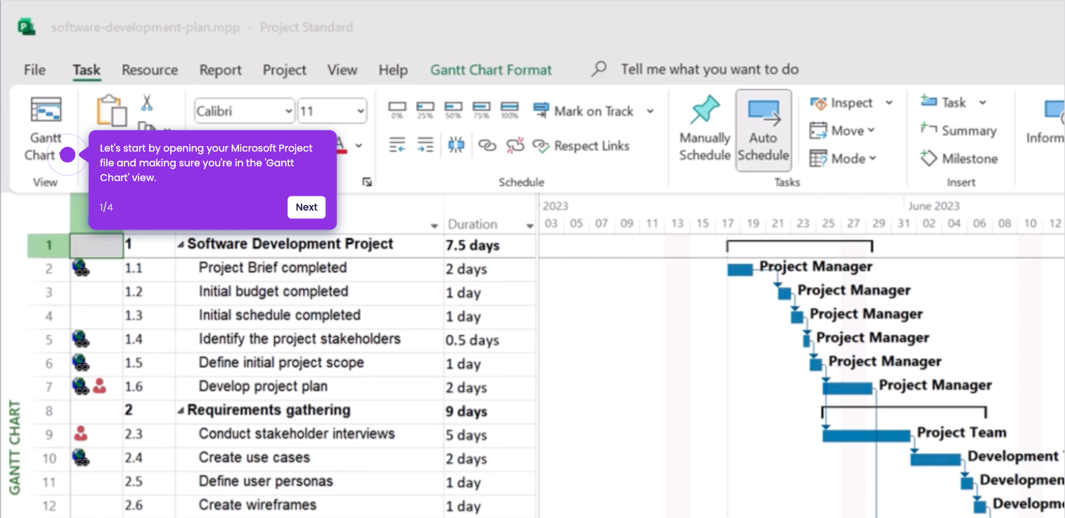Open the Duration column filter dropdown
Screen dimensions: 1065x518
pos(530,225)
